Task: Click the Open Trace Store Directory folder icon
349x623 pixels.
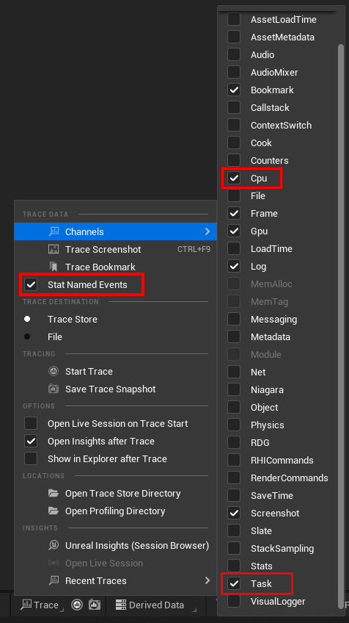Action: coord(54,493)
